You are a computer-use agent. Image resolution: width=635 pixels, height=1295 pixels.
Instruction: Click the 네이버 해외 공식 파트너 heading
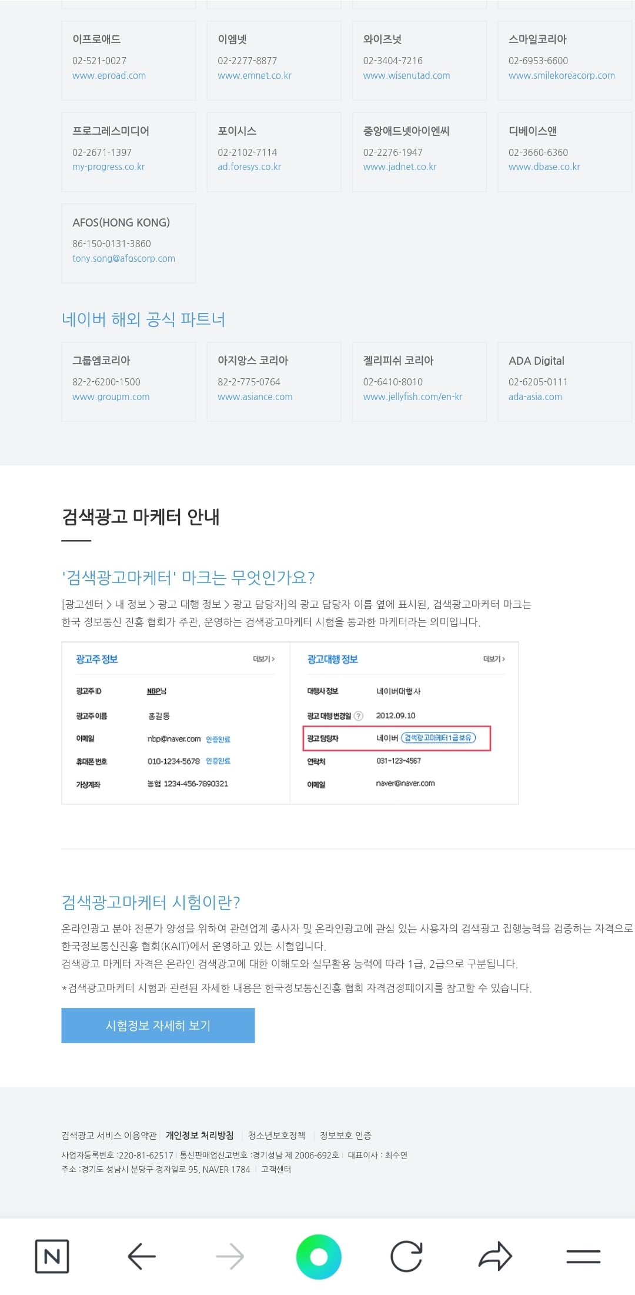tap(143, 319)
